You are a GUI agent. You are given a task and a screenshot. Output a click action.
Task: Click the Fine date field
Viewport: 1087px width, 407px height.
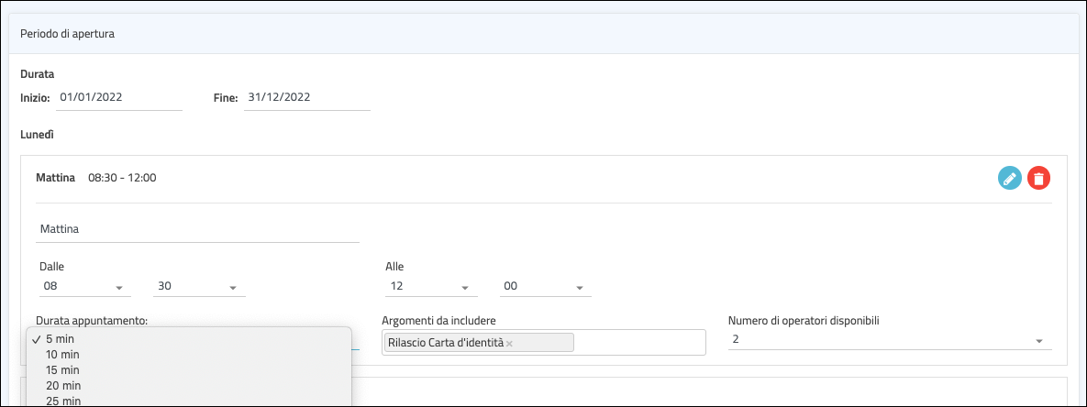coord(306,97)
